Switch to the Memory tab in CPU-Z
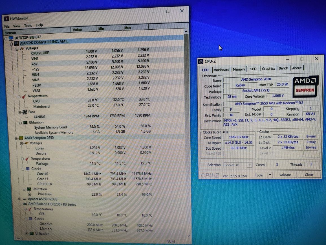Image resolution: width=326 pixels, height=245 pixels. [x=239, y=69]
